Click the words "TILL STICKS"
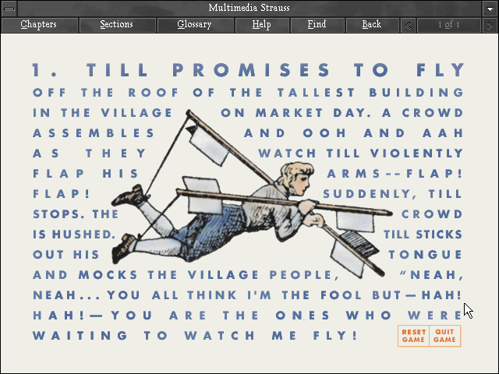Screen dimensions: 499x374 [x=423, y=235]
